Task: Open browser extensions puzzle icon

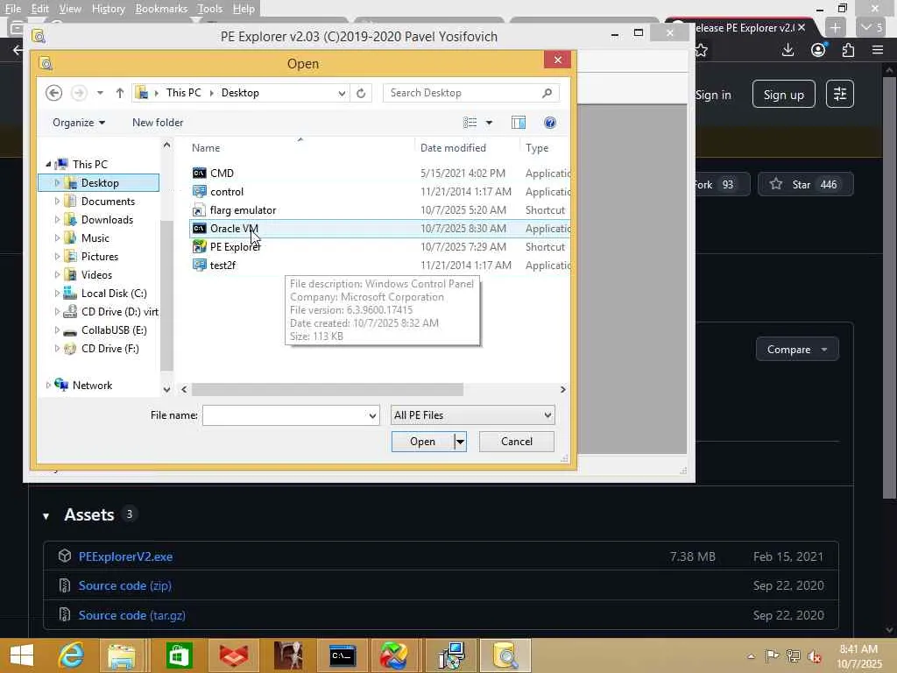Action: click(848, 50)
